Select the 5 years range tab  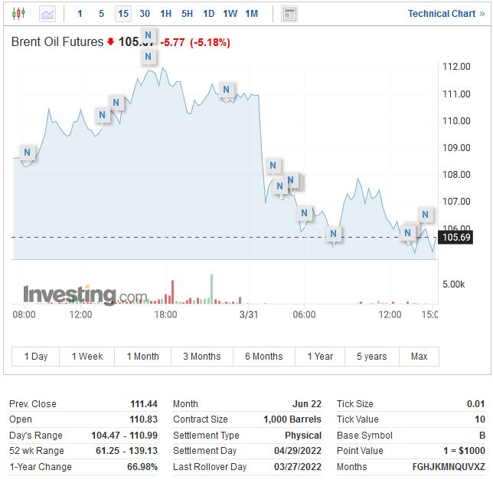[371, 357]
